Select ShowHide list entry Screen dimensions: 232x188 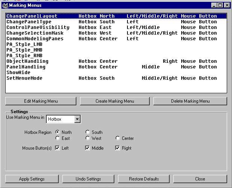tap(116, 72)
